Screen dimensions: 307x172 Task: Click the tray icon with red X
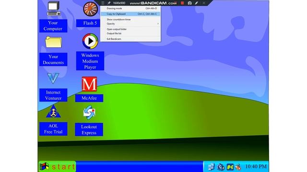tap(238, 167)
